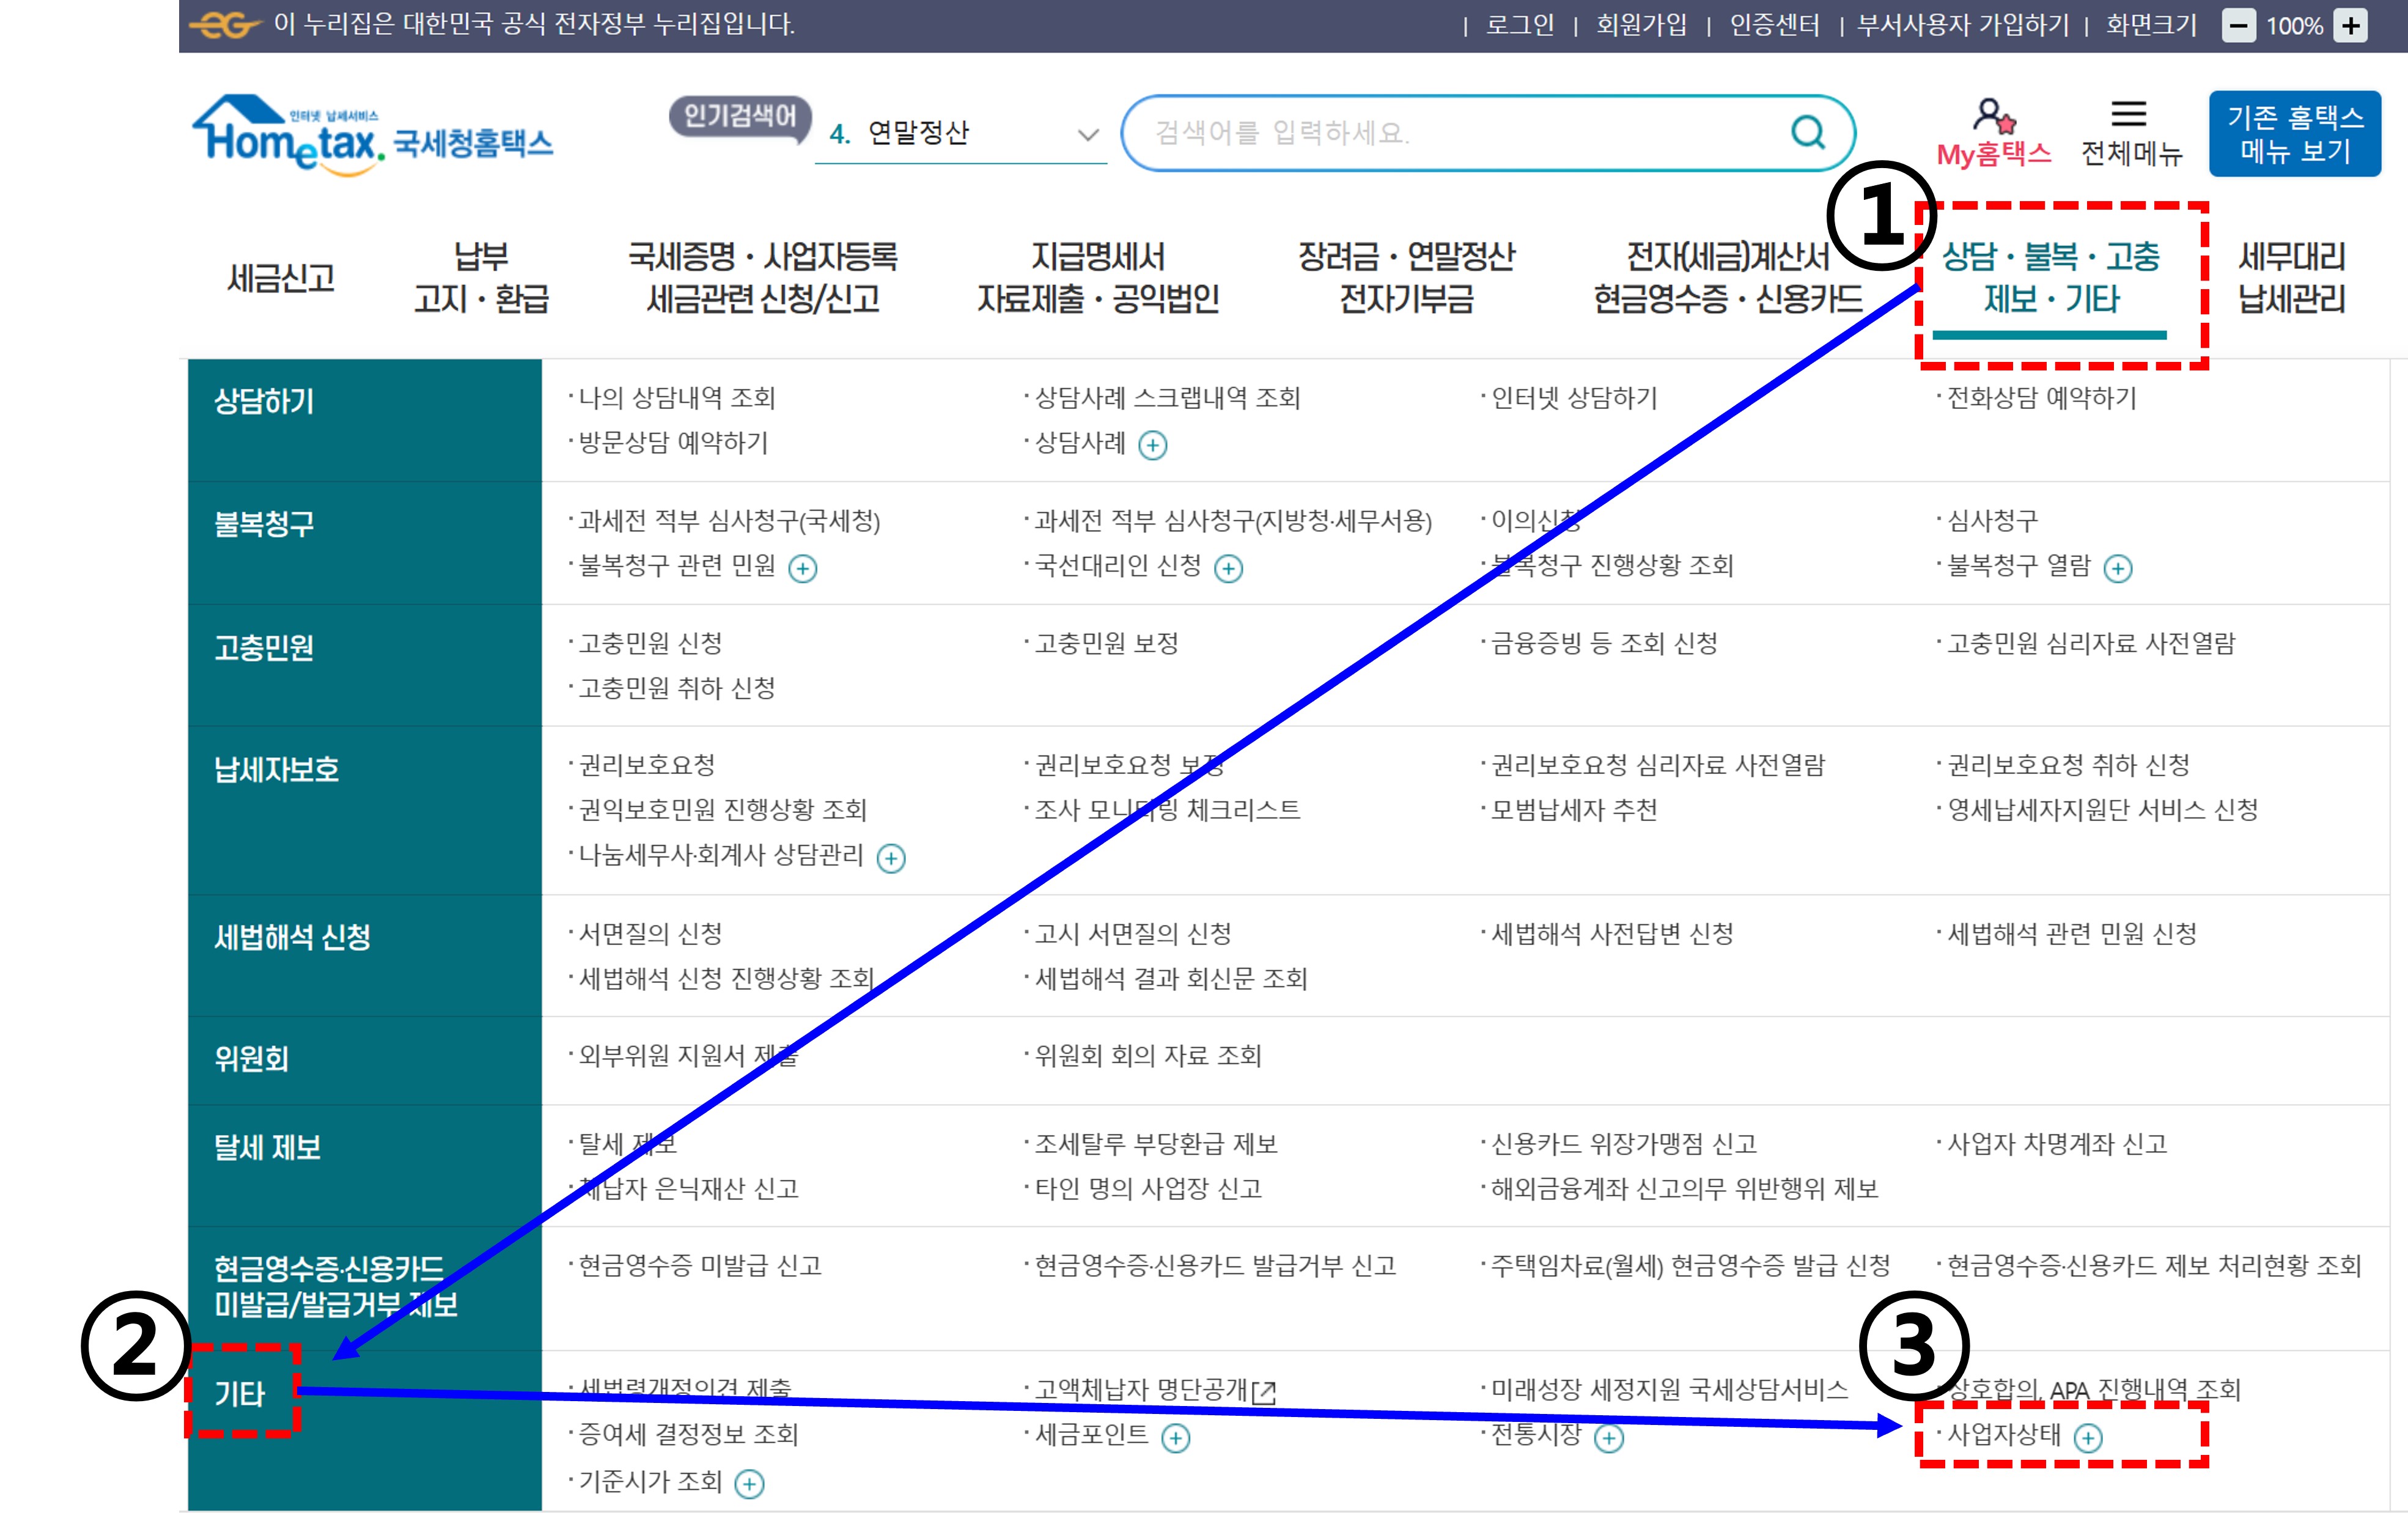This screenshot has height=1513, width=2408.
Task: Open the 세금신고 main menu
Action: point(281,277)
